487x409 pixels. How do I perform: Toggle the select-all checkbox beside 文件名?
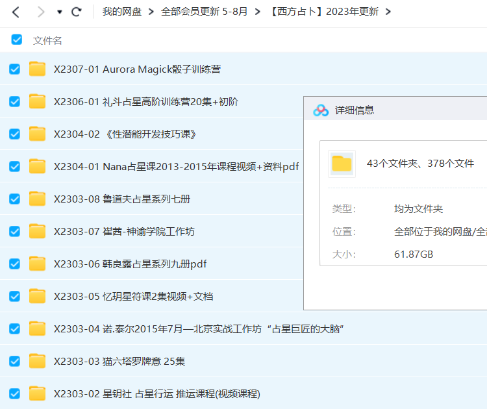(x=17, y=40)
